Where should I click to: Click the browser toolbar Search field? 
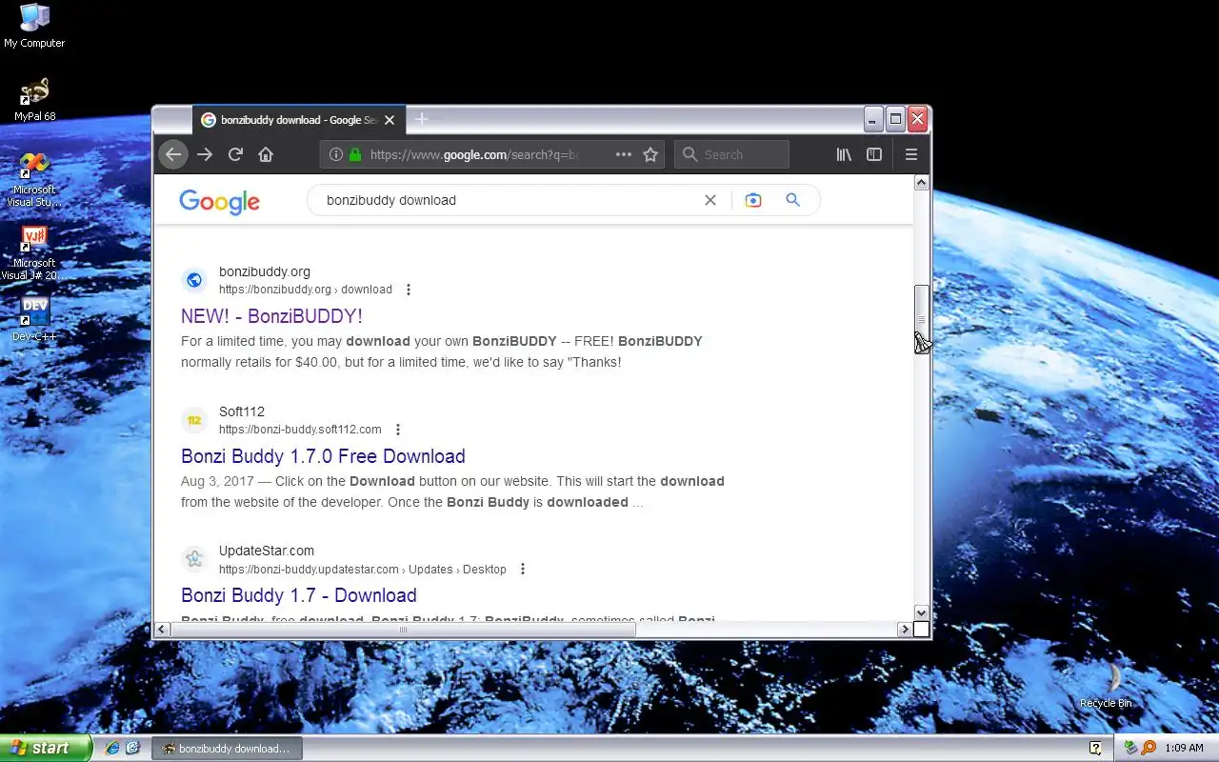[x=732, y=154]
